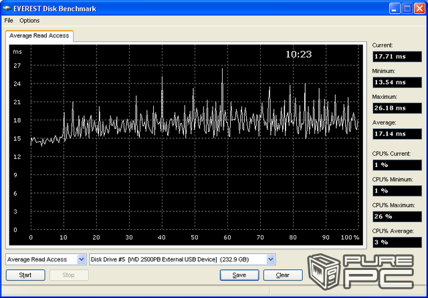Expand the Average Read Access test dropdown
Image resolution: width=428 pixels, height=298 pixels.
82,259
